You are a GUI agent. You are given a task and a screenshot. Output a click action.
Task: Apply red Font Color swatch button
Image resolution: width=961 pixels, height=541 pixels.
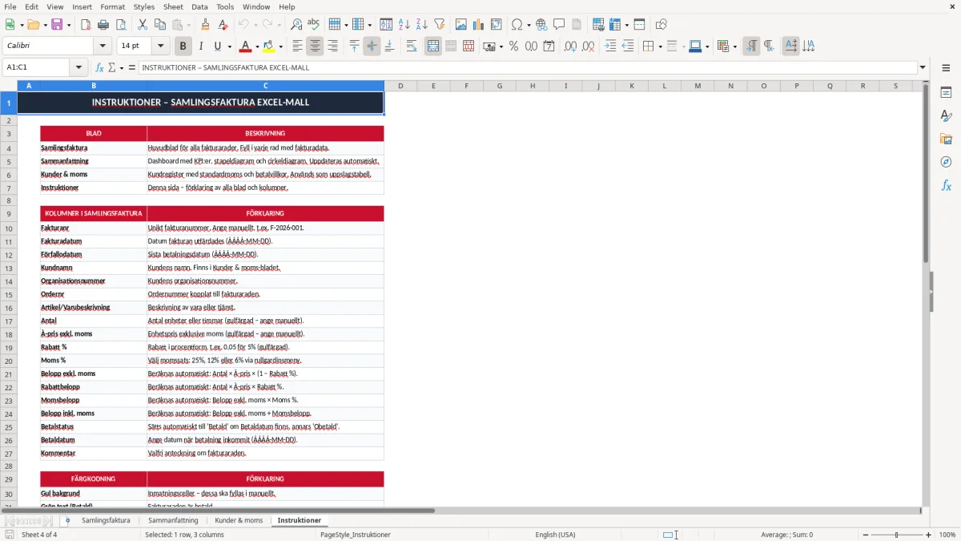(247, 46)
